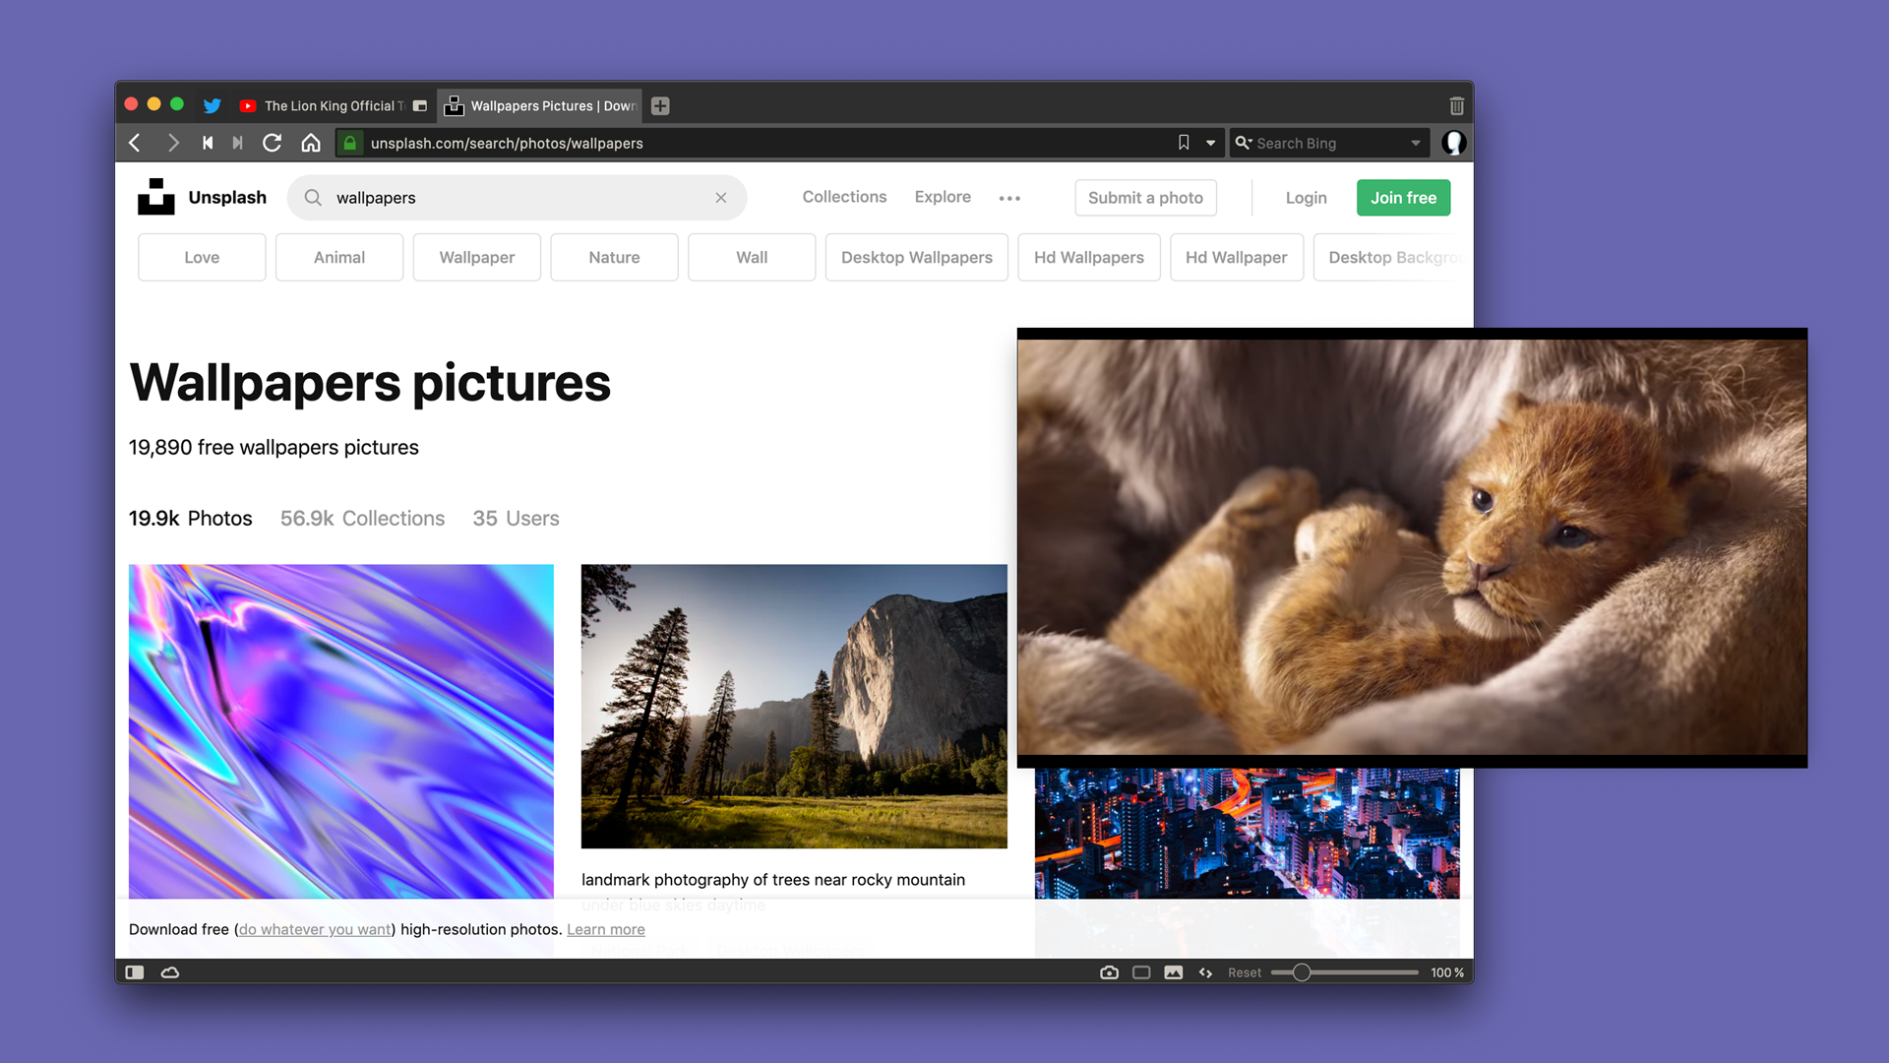Select the Nature tag

[614, 257]
